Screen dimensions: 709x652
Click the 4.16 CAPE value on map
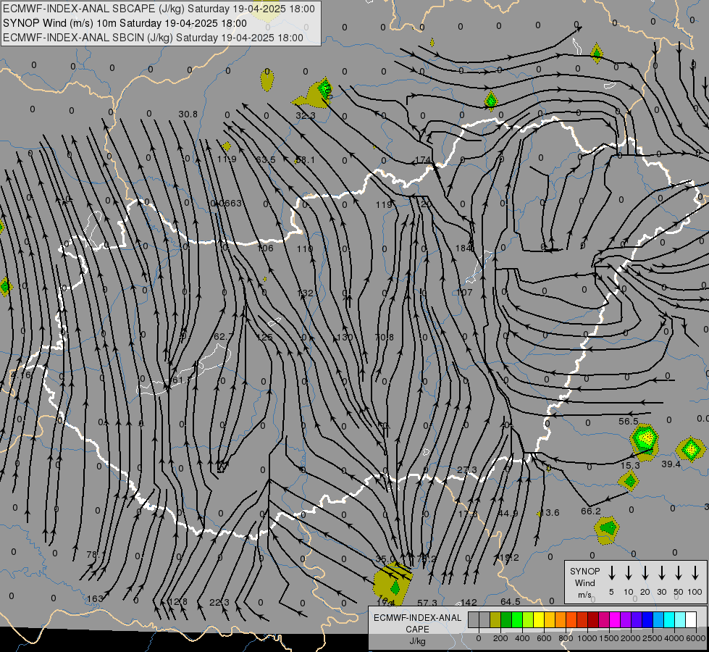[x=21, y=375]
